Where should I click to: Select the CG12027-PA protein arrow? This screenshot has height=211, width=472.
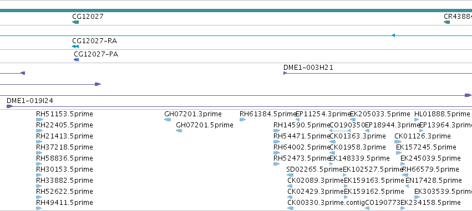(76, 60)
